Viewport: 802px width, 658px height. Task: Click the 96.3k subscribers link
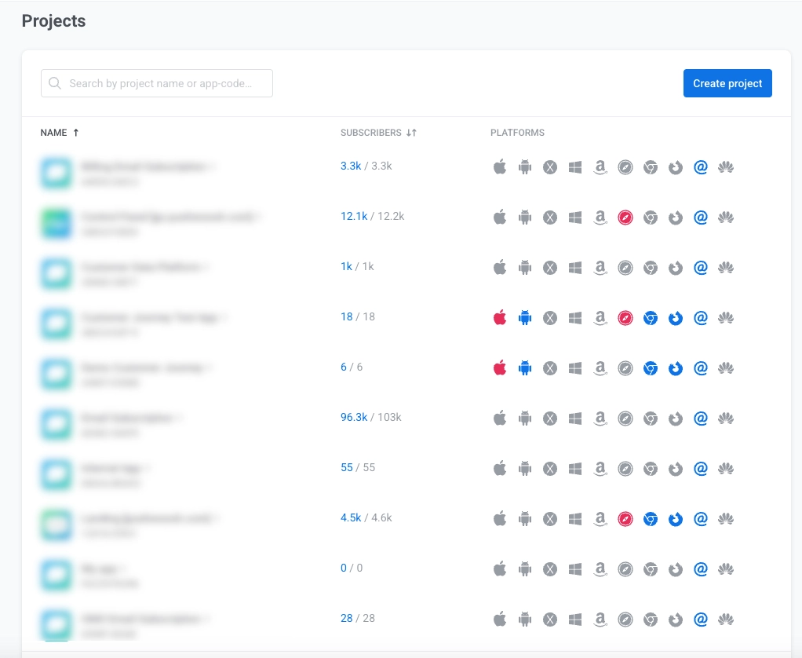coord(355,417)
